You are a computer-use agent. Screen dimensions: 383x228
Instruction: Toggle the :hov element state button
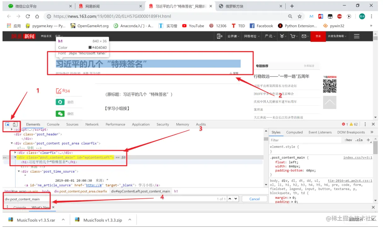[348, 140]
